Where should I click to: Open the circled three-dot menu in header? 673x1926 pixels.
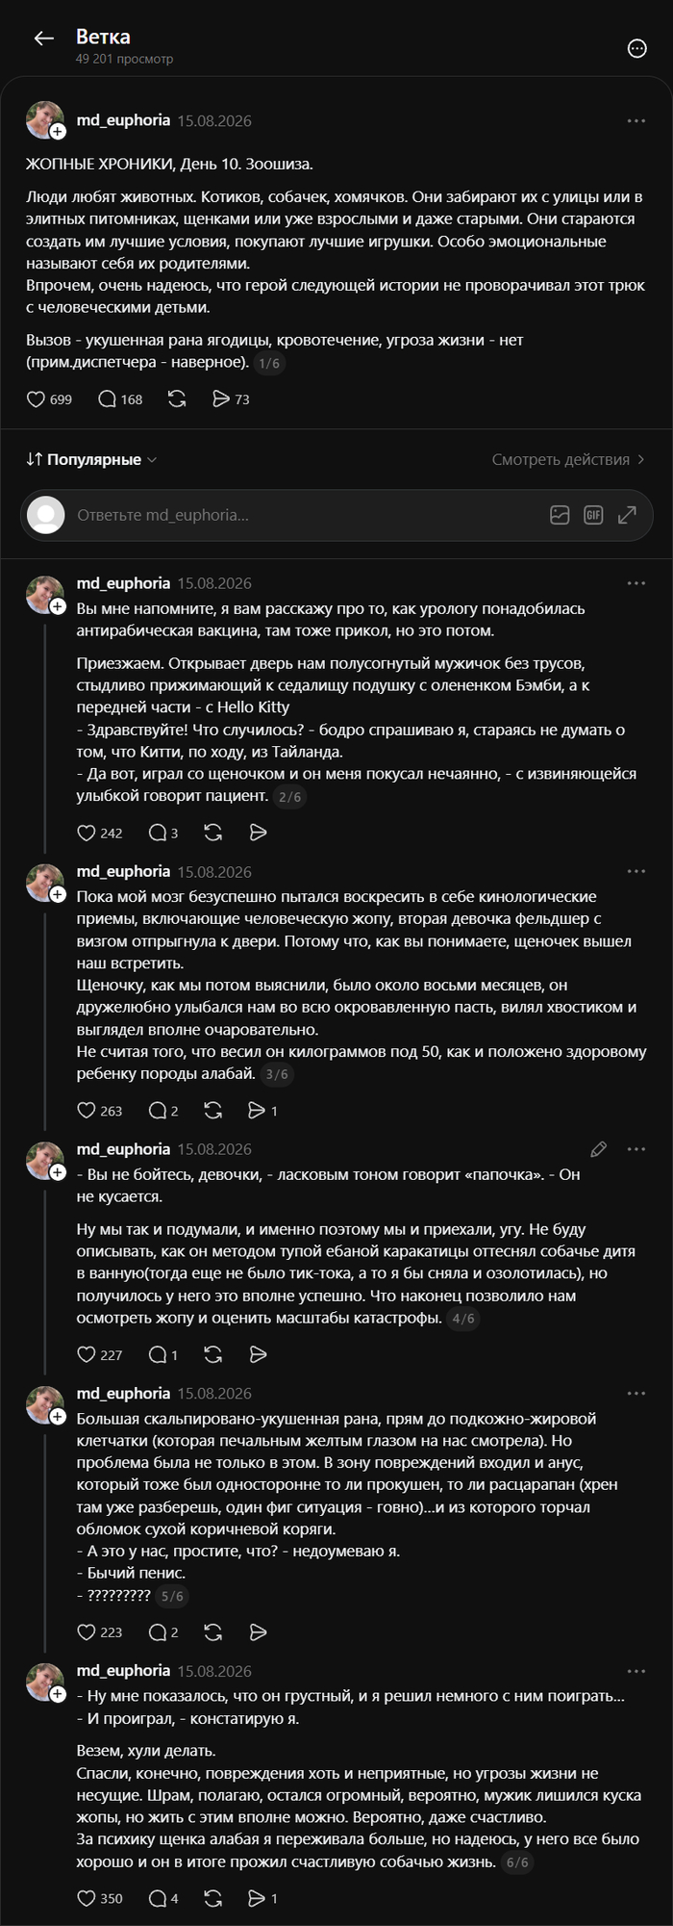coord(636,48)
